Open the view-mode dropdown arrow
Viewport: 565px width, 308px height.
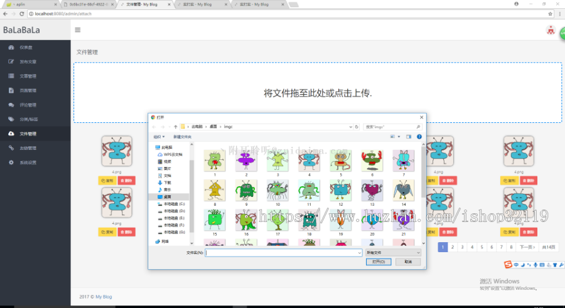(x=399, y=137)
